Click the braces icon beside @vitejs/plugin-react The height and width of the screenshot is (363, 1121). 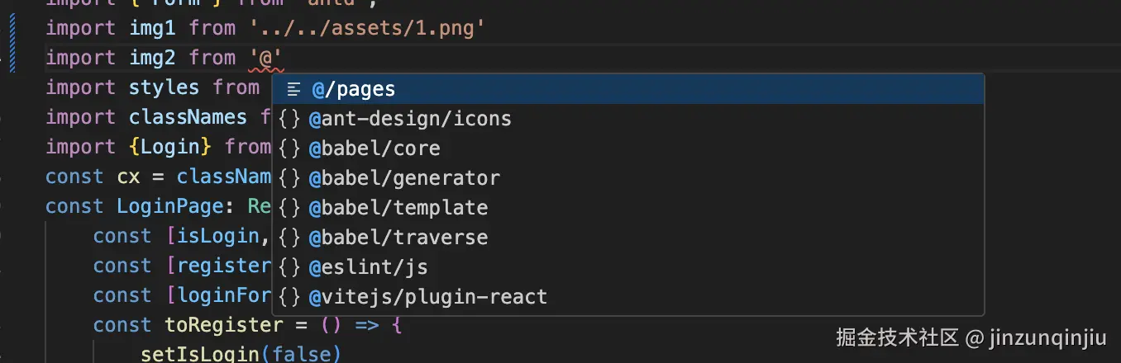289,297
